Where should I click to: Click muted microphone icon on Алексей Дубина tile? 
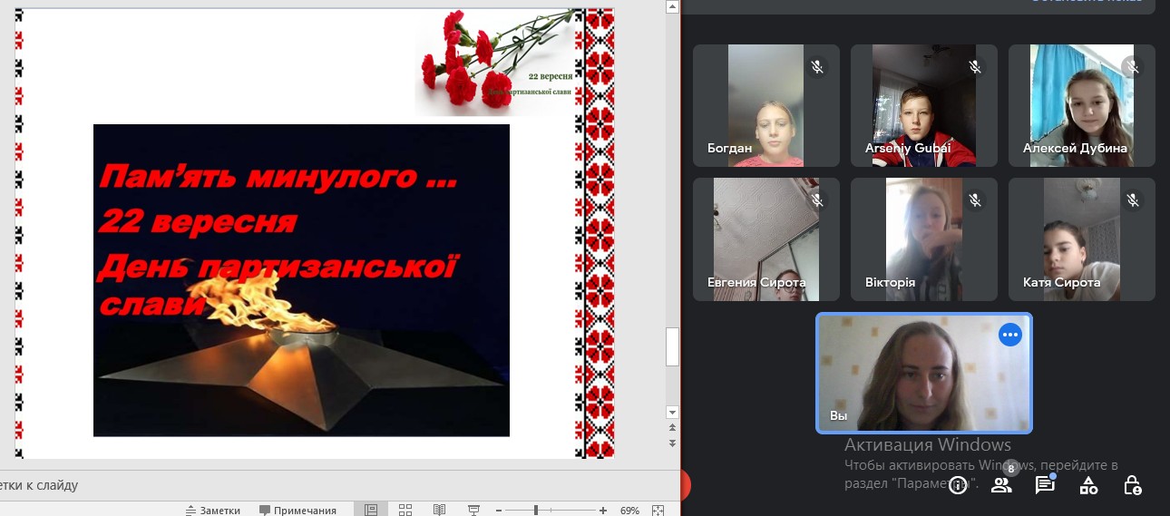coord(1132,67)
